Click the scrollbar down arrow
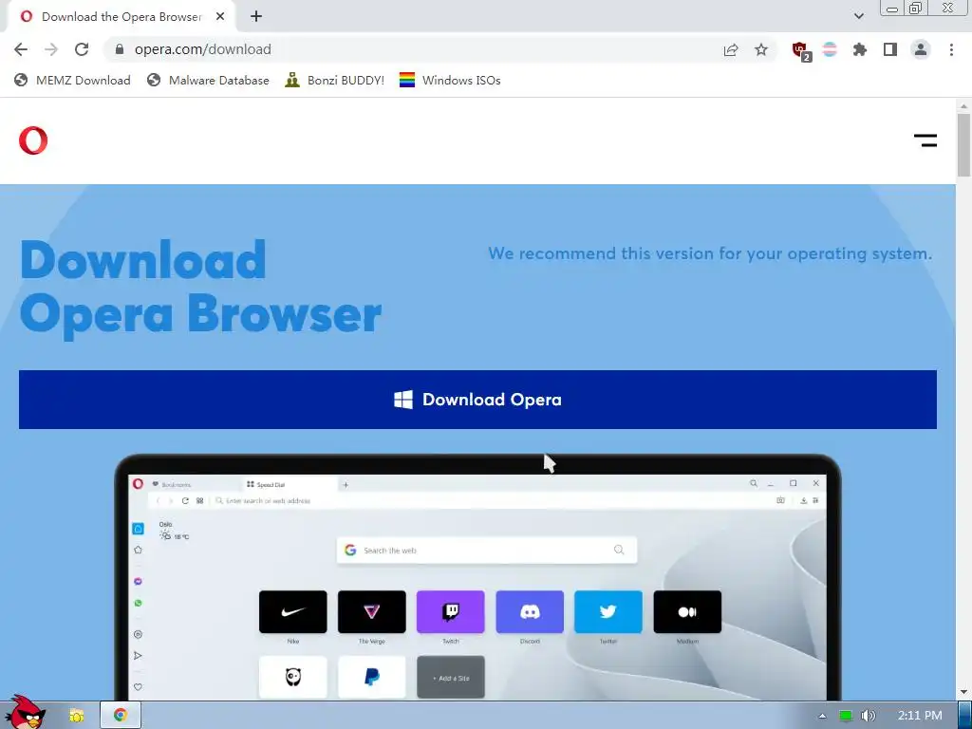Image resolution: width=972 pixels, height=729 pixels. pyautogui.click(x=963, y=692)
